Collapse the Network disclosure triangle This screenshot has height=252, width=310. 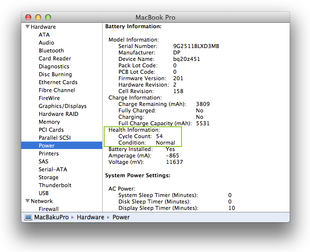pyautogui.click(x=27, y=201)
